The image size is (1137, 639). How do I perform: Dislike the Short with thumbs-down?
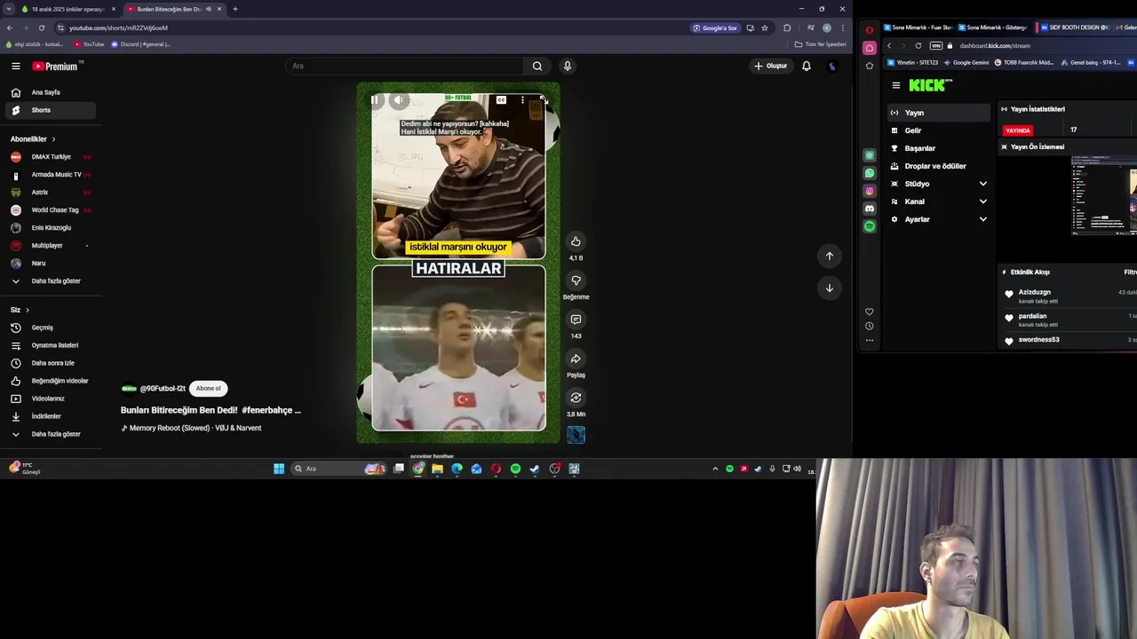click(576, 280)
